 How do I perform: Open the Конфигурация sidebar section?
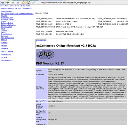(x=7, y=11)
